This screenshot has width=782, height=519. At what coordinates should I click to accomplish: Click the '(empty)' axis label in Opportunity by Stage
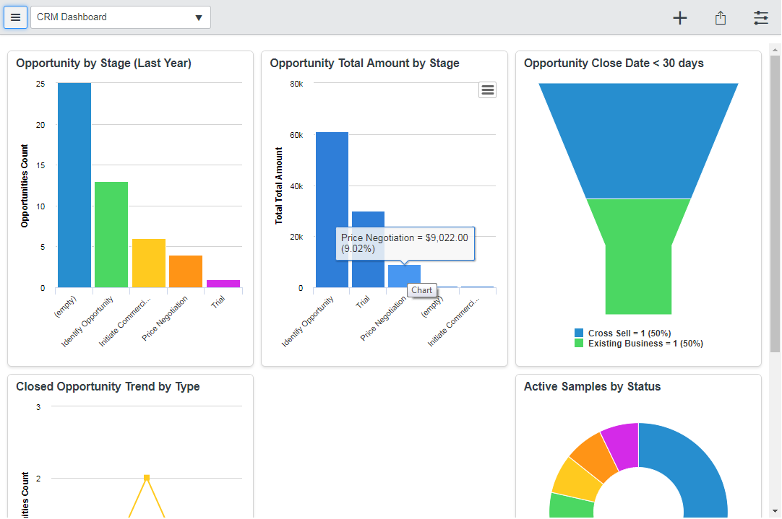point(65,307)
